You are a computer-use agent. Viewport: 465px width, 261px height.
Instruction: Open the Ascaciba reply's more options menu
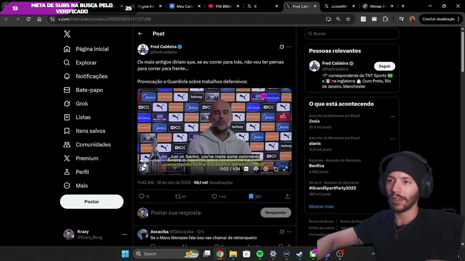point(289,232)
